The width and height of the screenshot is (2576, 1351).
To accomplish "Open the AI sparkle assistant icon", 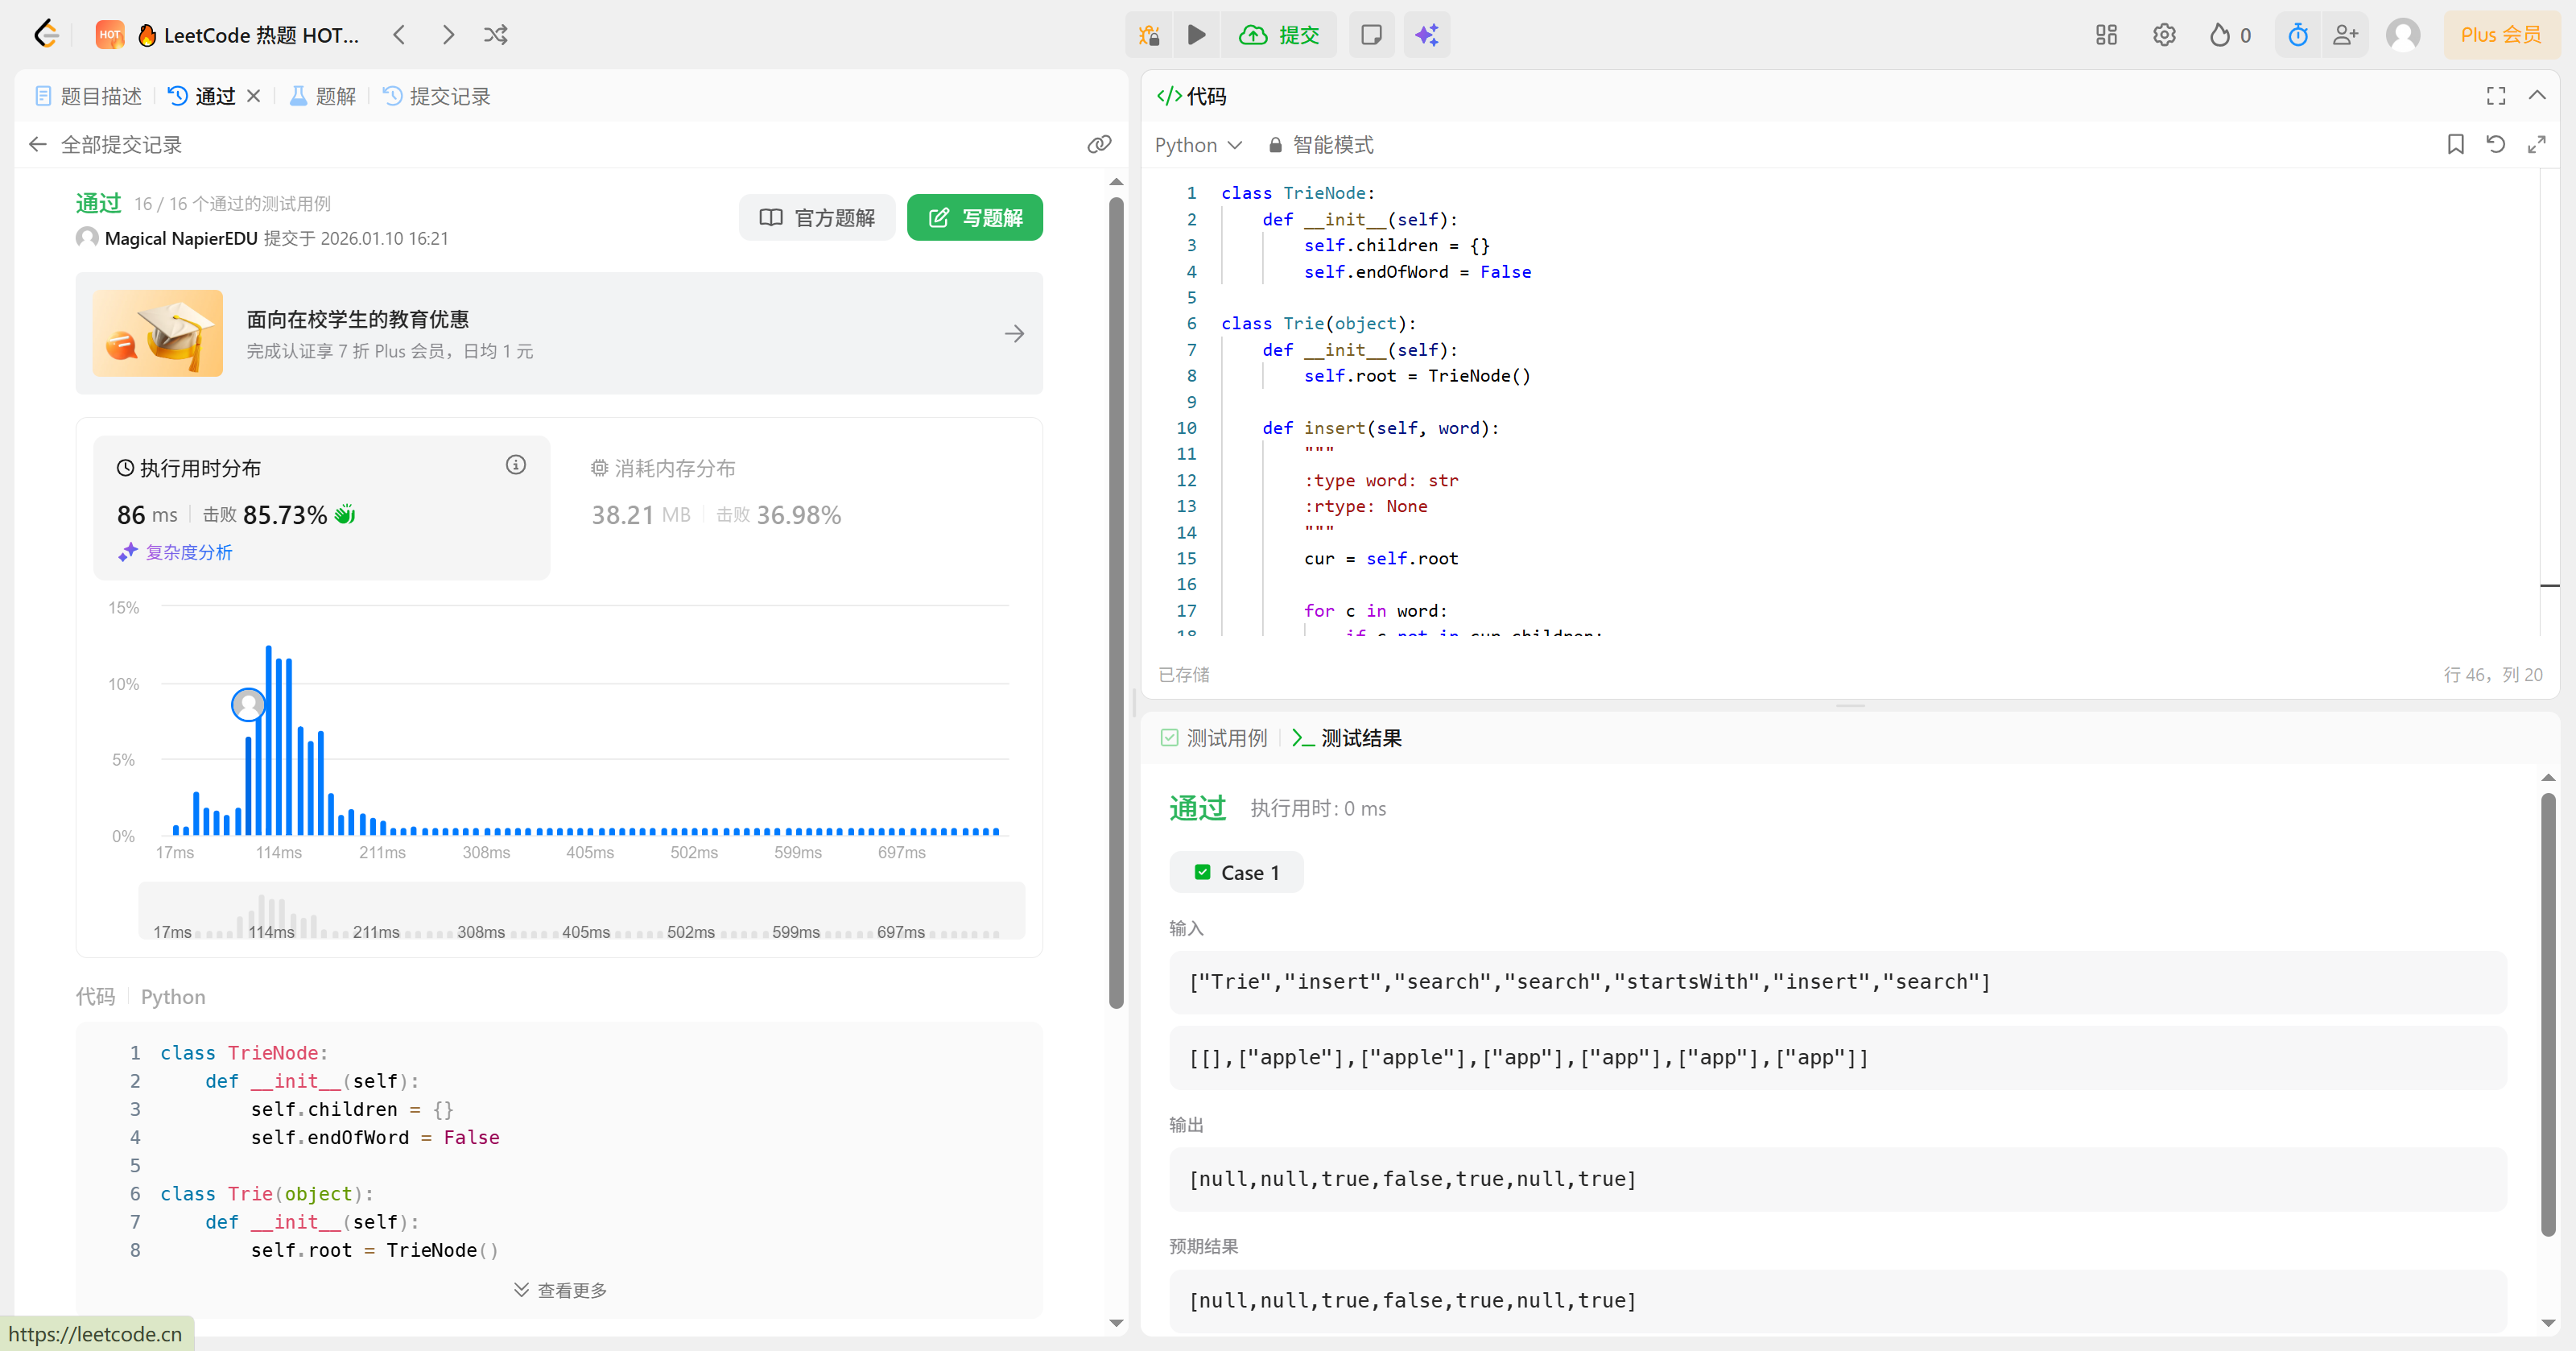I will pos(1426,35).
